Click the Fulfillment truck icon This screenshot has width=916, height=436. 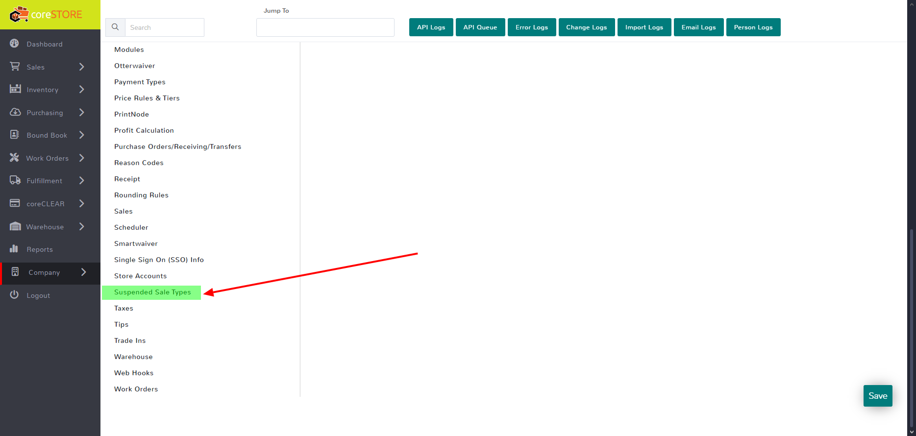15,180
